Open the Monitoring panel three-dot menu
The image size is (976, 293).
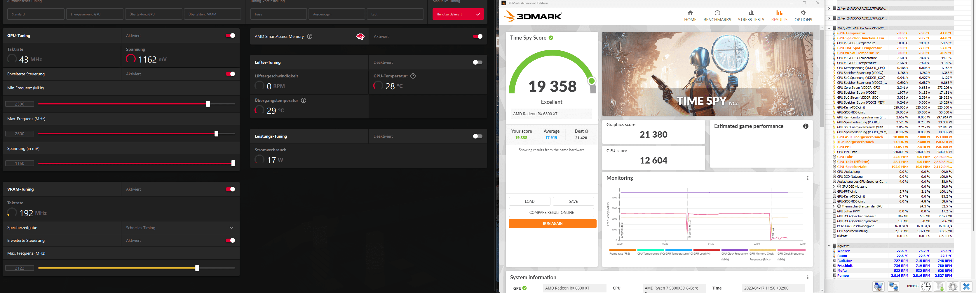[x=807, y=178]
